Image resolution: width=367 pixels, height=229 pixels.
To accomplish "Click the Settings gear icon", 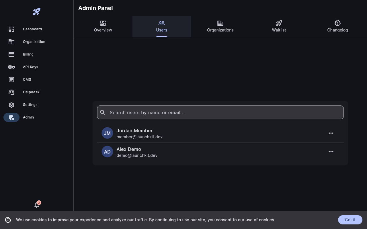I will 11,104.
